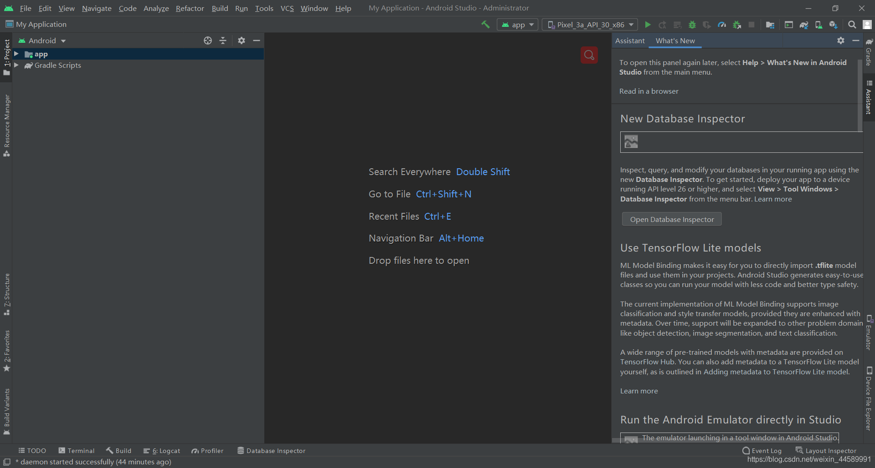Select the Gradle Scripts tree item
Image resolution: width=875 pixels, height=468 pixels.
pyautogui.click(x=58, y=65)
